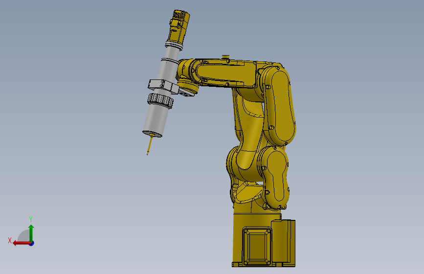
Task: Select the yellow motor on top of the spindle
Action: click(x=178, y=26)
